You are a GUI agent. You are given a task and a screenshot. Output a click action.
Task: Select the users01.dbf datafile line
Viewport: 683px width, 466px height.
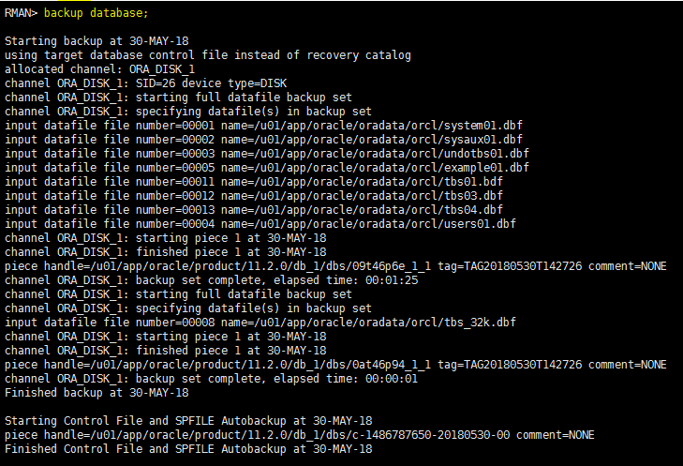pyautogui.click(x=260, y=224)
